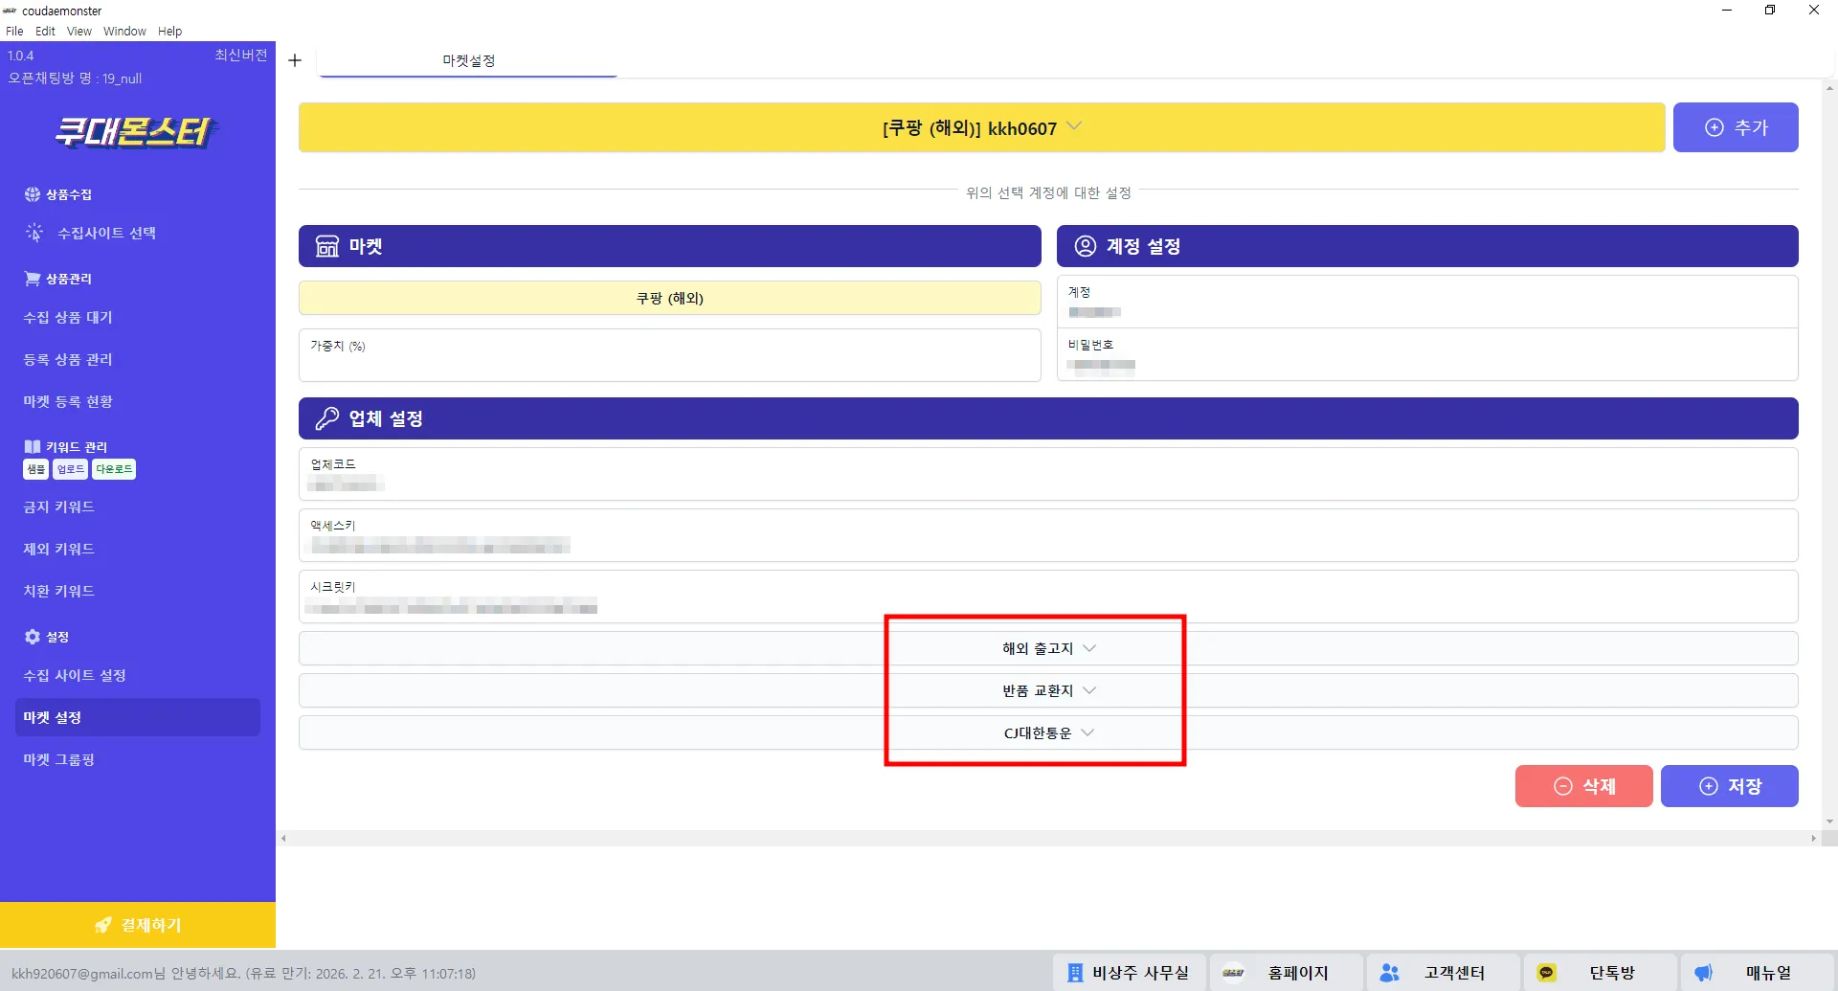Screen dimensions: 1838x991
Task: Click the 추가 button
Action: pyautogui.click(x=1736, y=127)
